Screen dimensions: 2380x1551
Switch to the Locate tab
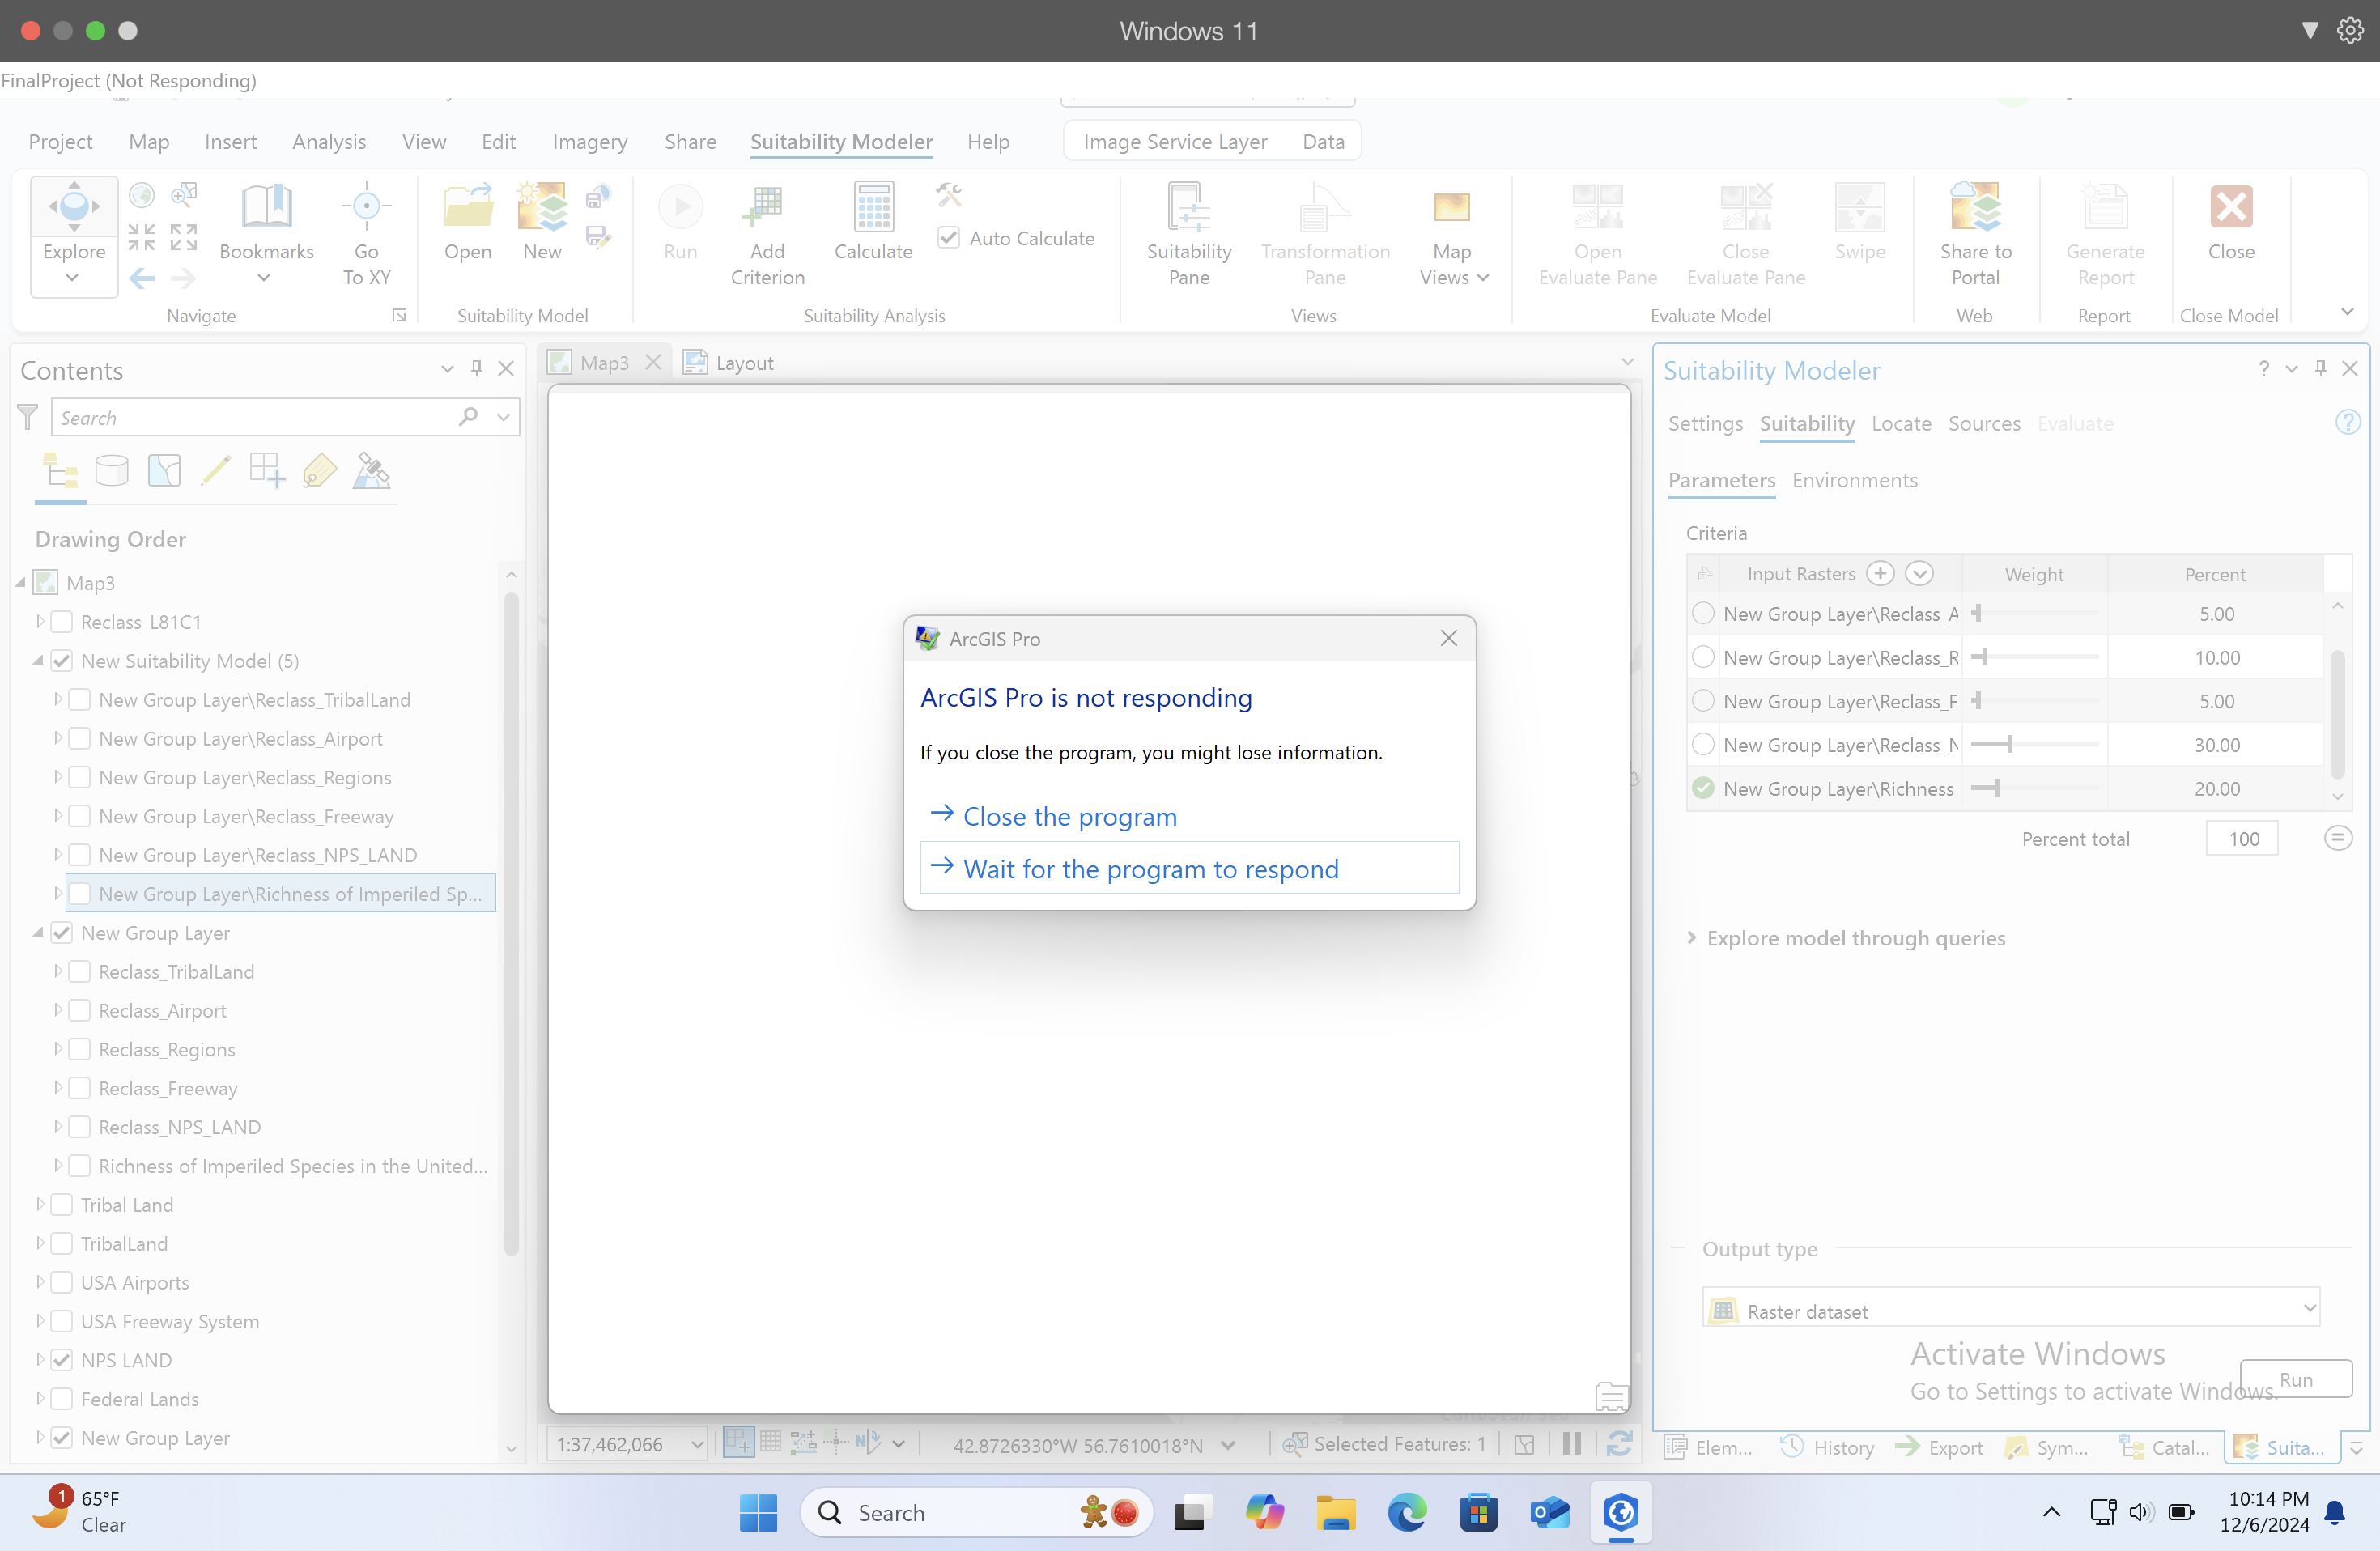(1901, 423)
